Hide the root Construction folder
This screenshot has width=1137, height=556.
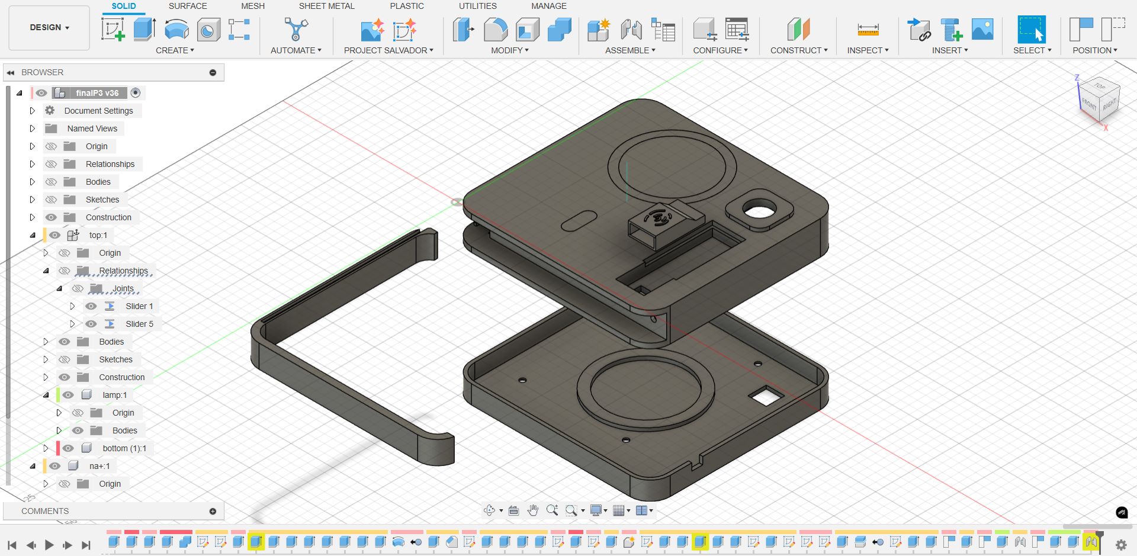click(x=52, y=217)
